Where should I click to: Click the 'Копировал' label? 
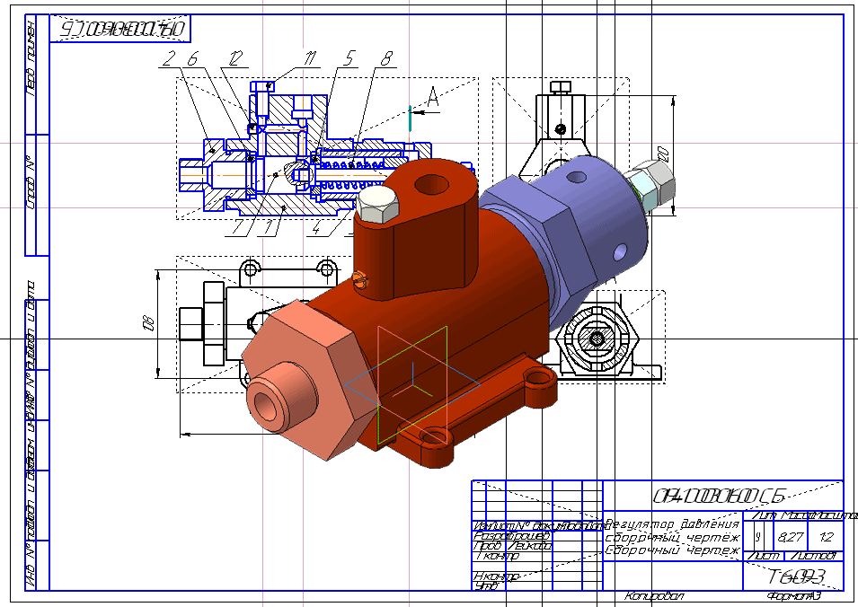coord(654,596)
